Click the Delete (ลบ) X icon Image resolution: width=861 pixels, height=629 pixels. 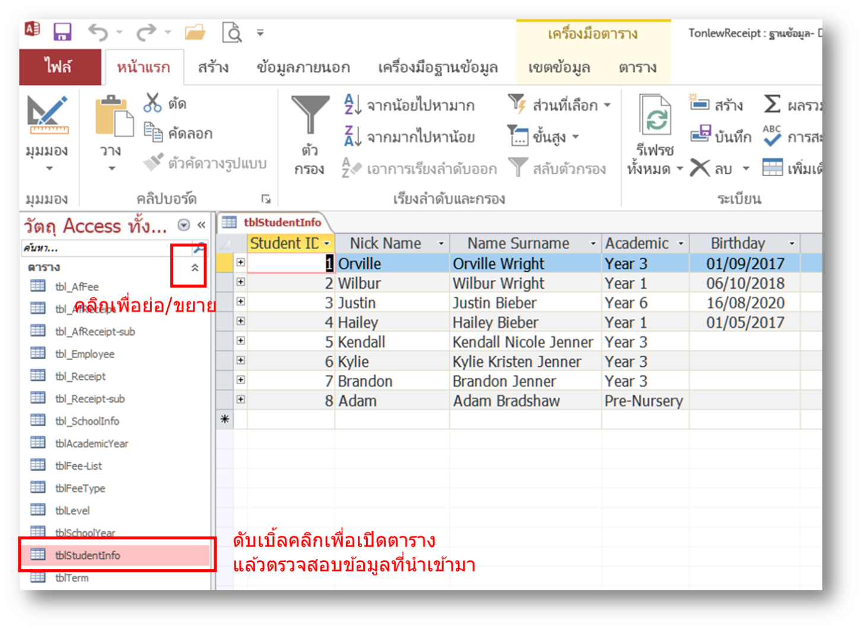click(x=701, y=168)
